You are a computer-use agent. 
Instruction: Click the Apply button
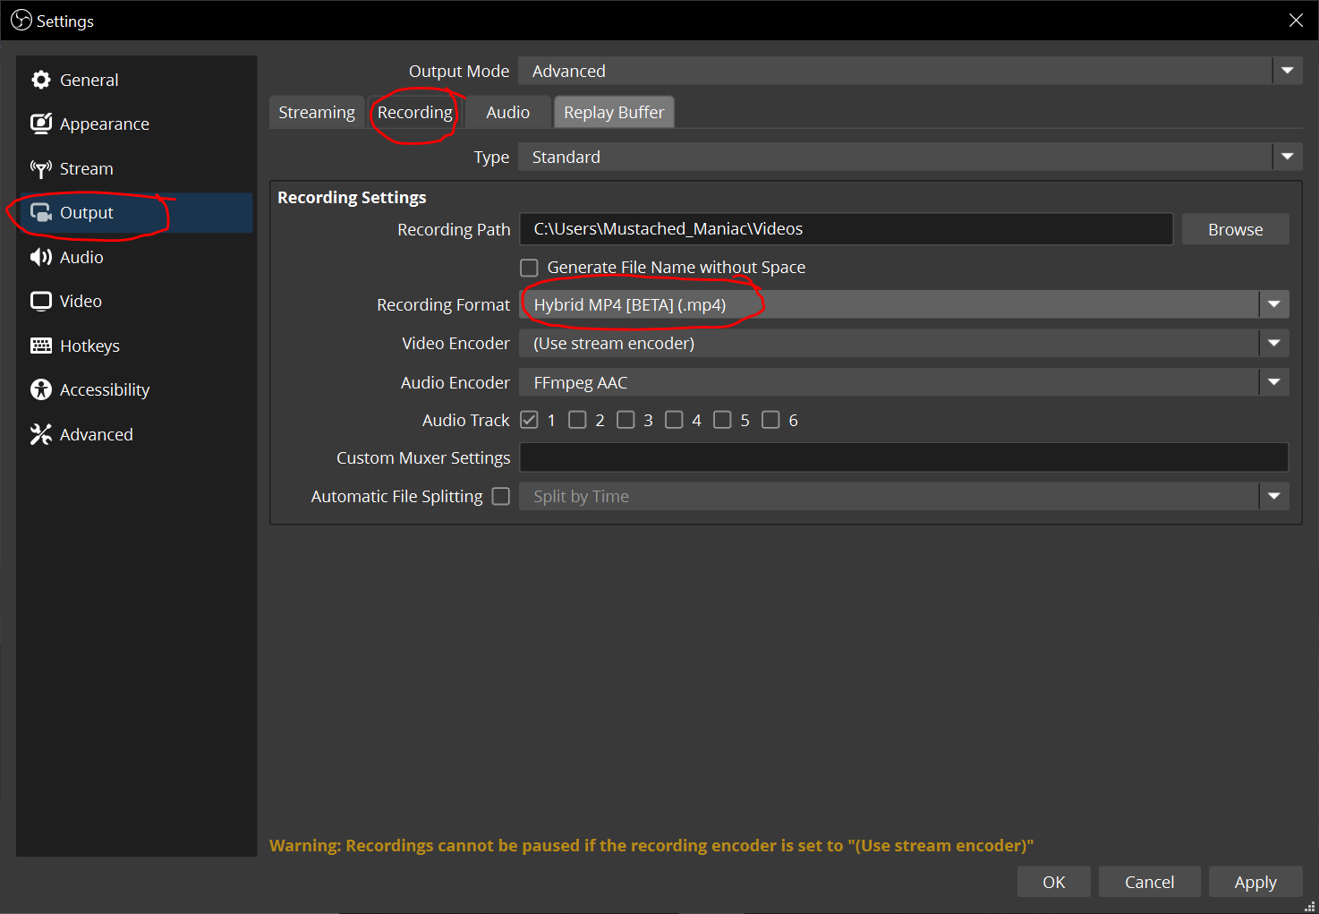tap(1255, 882)
